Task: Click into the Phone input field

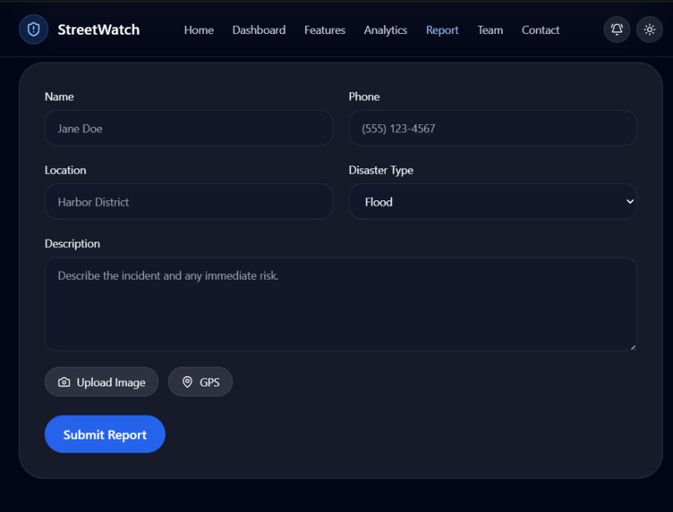Action: pyautogui.click(x=493, y=128)
